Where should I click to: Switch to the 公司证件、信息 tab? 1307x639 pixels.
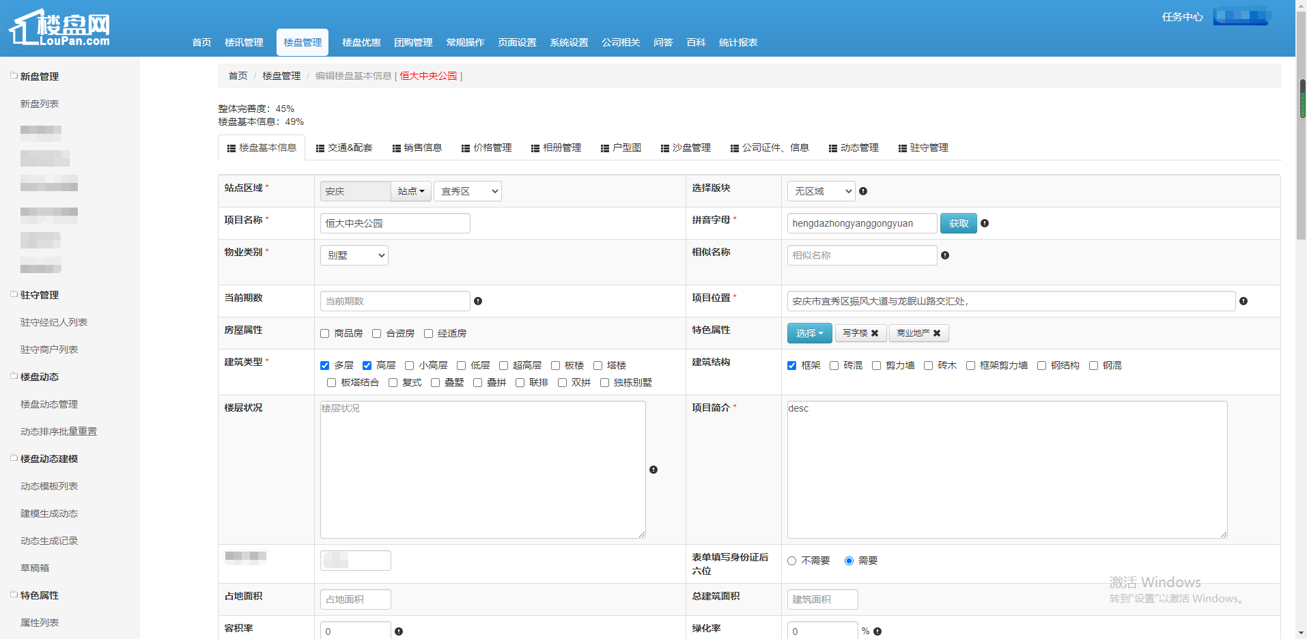(770, 147)
